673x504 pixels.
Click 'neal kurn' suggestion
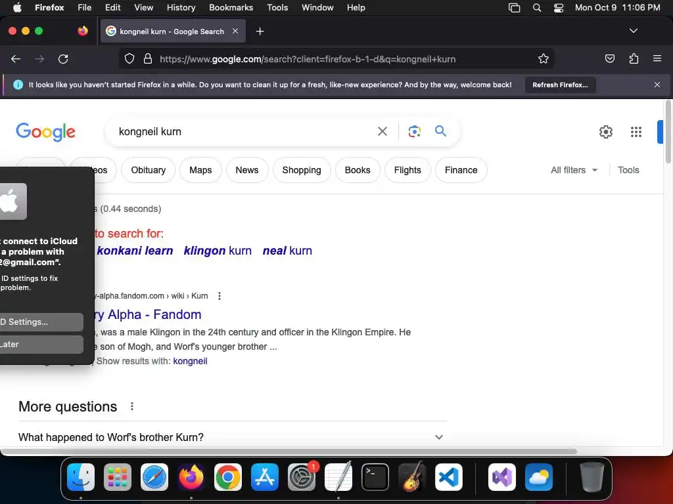(287, 251)
